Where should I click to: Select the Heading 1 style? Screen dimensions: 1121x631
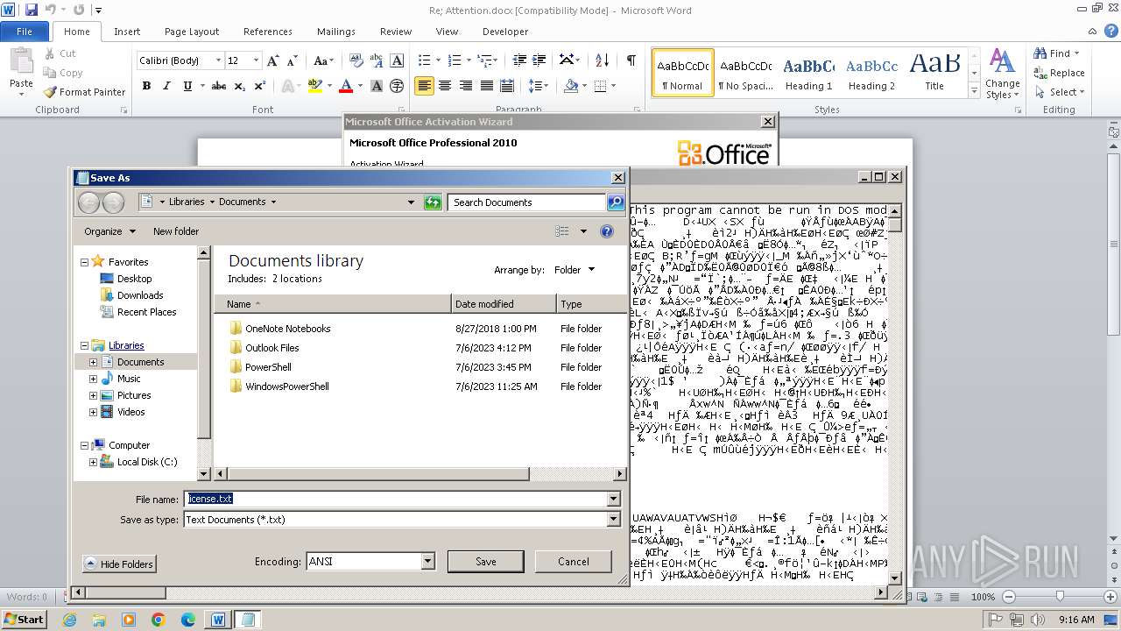808,74
